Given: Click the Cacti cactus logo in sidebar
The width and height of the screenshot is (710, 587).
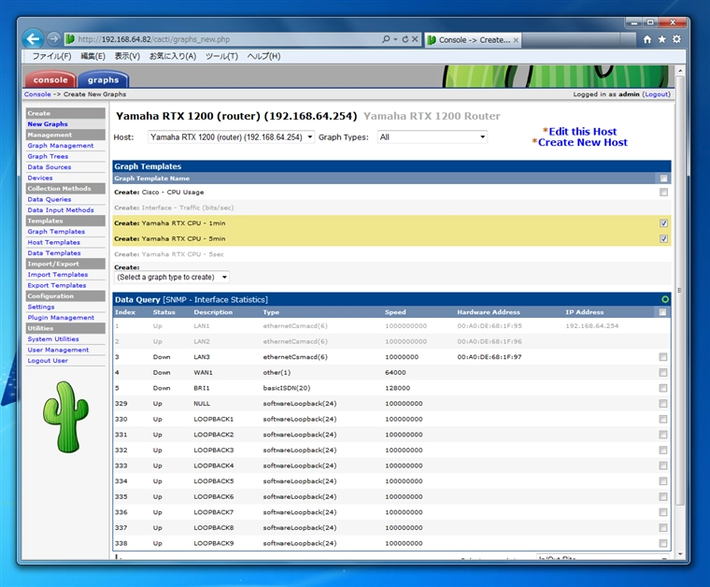Looking at the screenshot, I should tap(65, 417).
